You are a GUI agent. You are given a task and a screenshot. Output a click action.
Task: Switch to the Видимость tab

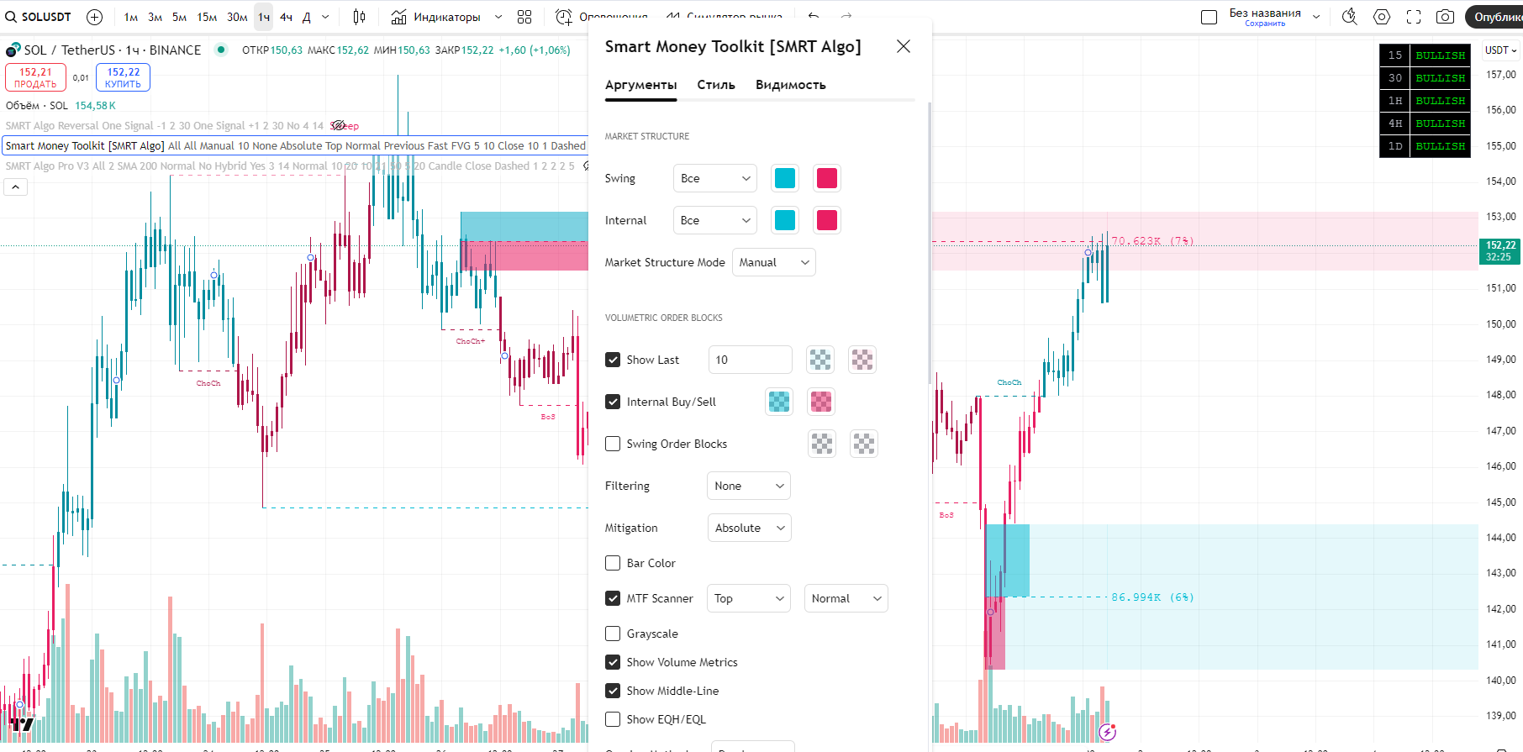click(x=790, y=85)
